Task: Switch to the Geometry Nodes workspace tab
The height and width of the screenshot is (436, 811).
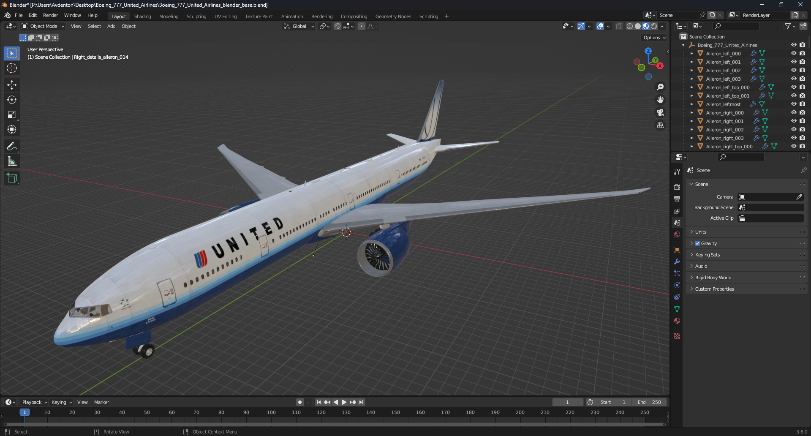Action: (x=393, y=16)
